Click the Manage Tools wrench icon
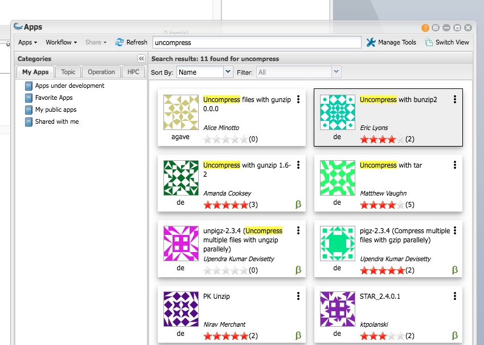This screenshot has width=484, height=345. [371, 42]
